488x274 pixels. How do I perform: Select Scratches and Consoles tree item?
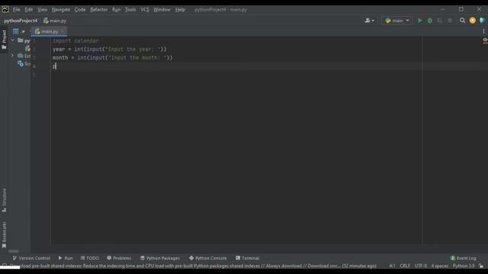point(24,64)
